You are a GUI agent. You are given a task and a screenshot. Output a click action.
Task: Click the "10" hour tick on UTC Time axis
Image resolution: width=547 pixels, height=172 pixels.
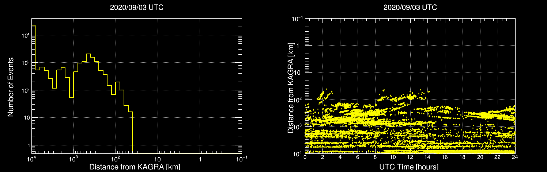coord(393,158)
